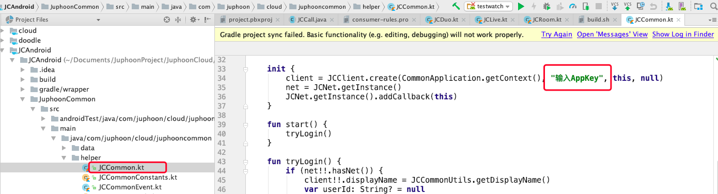Close the JCCommon.kt editor tab
The image size is (718, 194).
678,20
